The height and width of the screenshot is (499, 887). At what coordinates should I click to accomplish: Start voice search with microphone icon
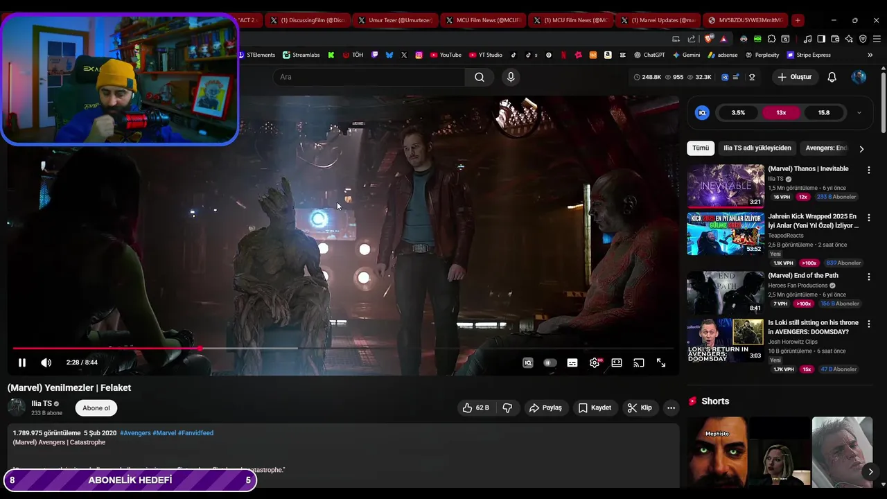click(x=511, y=77)
